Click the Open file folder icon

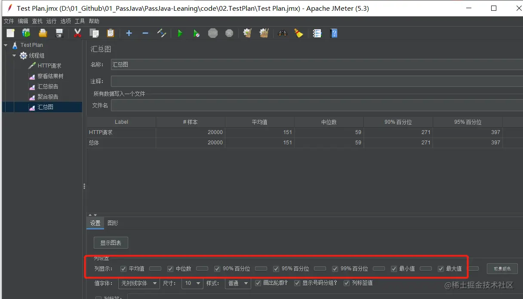tap(43, 33)
